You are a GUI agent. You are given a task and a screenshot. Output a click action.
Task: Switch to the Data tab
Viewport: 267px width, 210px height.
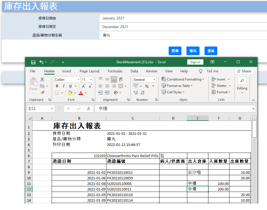(x=134, y=71)
